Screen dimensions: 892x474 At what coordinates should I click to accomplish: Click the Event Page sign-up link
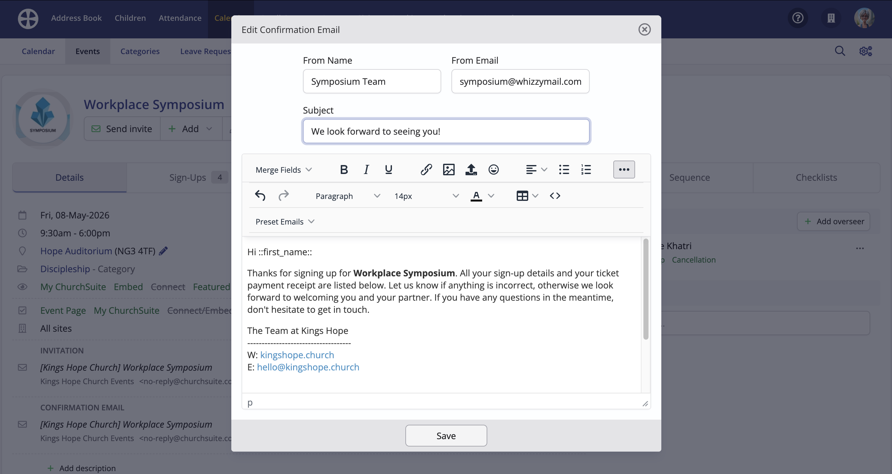63,311
